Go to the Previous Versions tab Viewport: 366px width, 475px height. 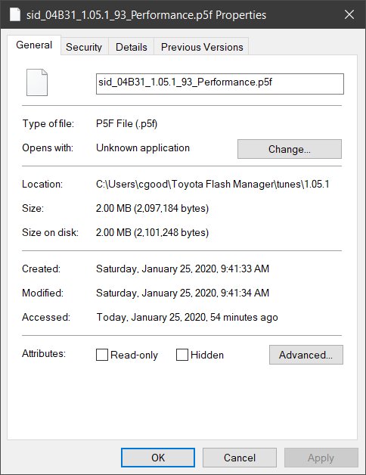(202, 47)
